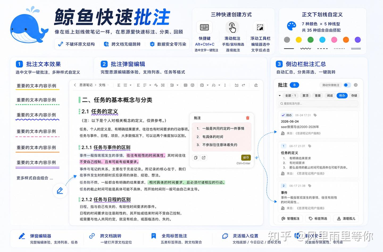Viewport: 383px width, 252px height.
Task: Click the redo icon in the editor toolbar
Action: pyautogui.click(x=243, y=85)
